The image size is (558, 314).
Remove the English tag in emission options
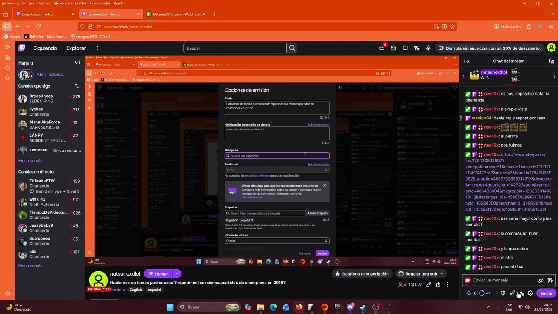[x=236, y=220]
